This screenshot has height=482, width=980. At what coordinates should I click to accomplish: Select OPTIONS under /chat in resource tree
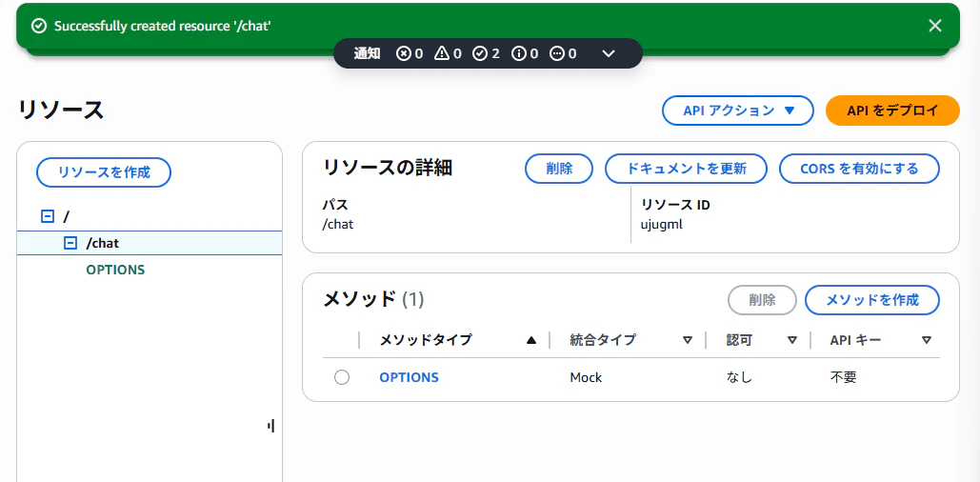click(115, 271)
